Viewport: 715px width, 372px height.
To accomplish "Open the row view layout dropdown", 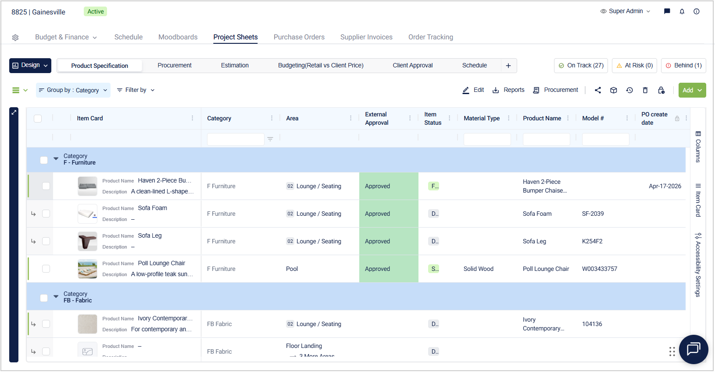I will tap(20, 90).
